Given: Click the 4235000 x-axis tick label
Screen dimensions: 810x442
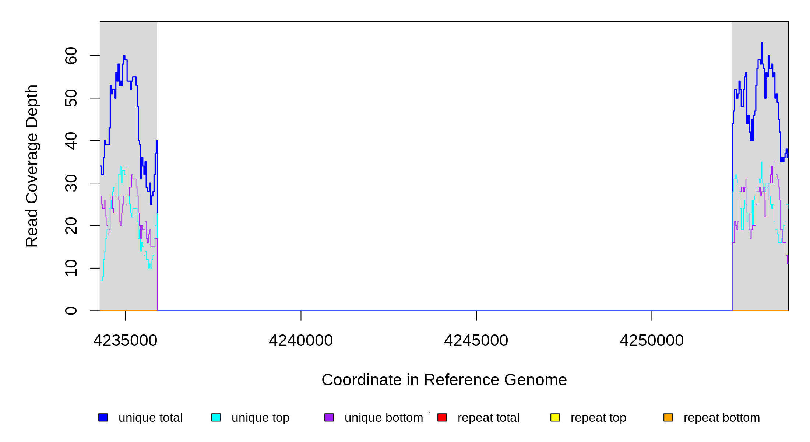Looking at the screenshot, I should click(125, 340).
